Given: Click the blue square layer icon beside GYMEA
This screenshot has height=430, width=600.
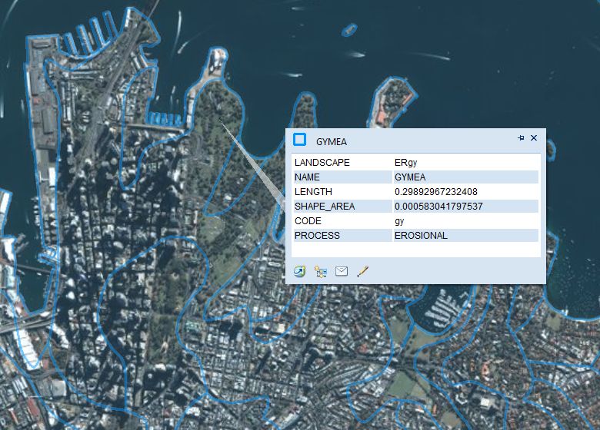Looking at the screenshot, I should (300, 140).
